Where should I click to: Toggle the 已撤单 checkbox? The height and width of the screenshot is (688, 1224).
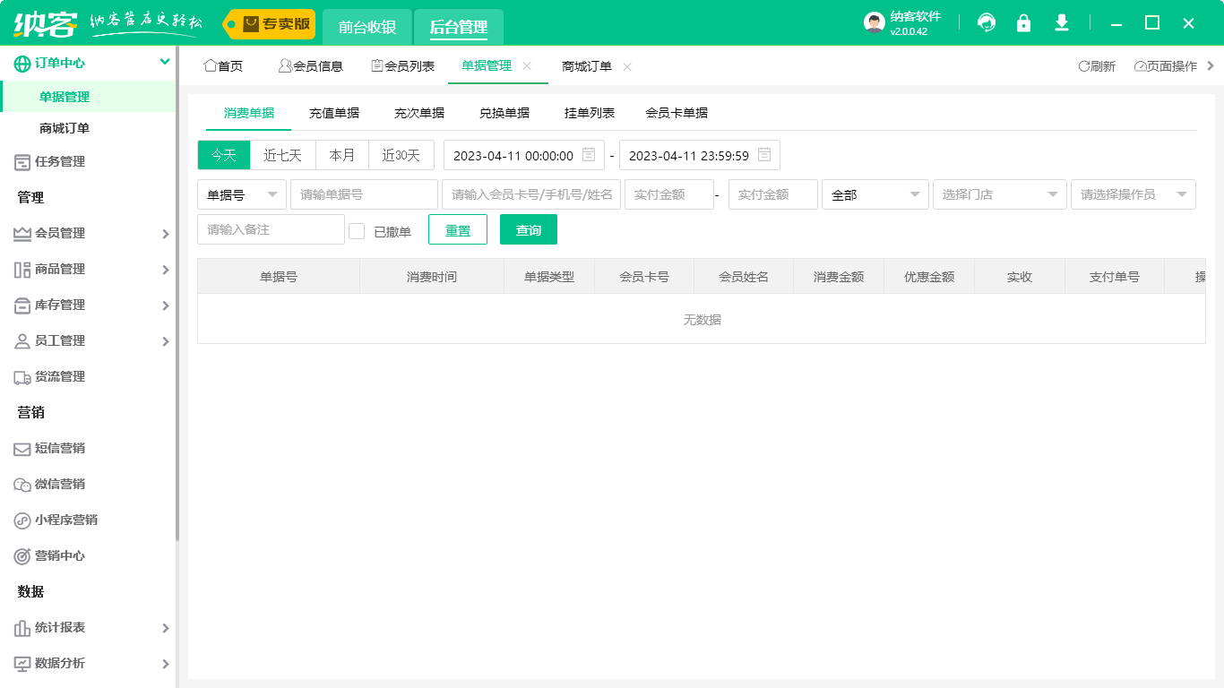pyautogui.click(x=357, y=231)
